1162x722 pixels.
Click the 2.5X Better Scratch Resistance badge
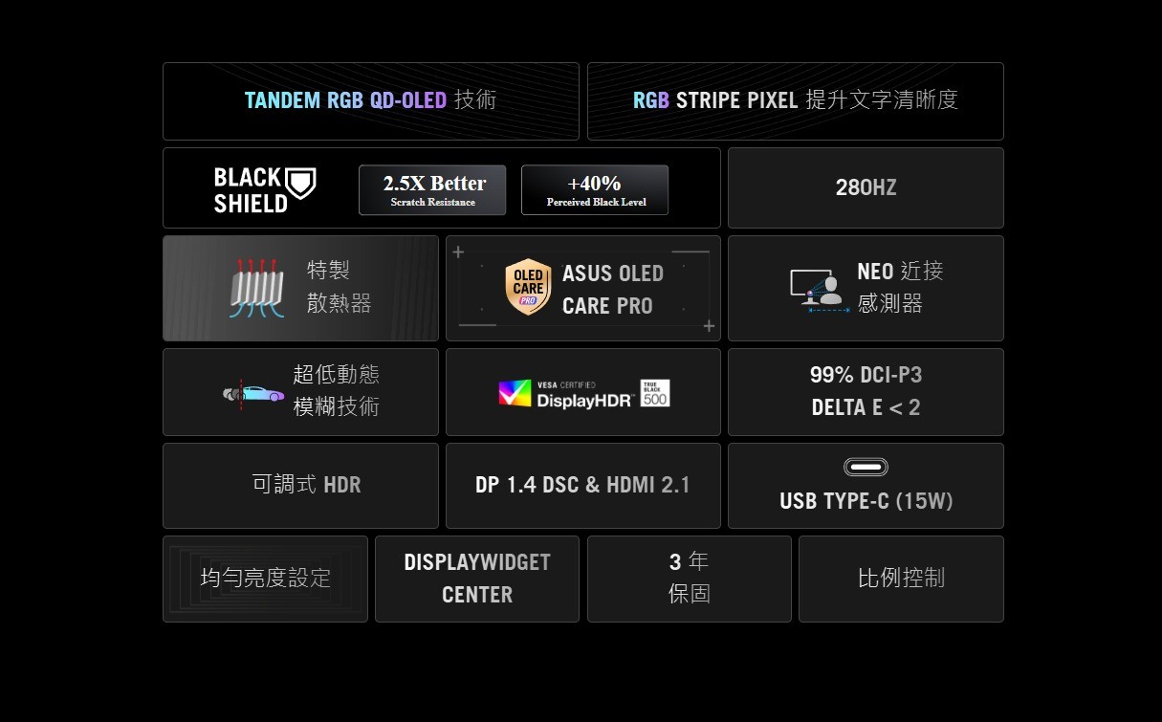(x=432, y=189)
